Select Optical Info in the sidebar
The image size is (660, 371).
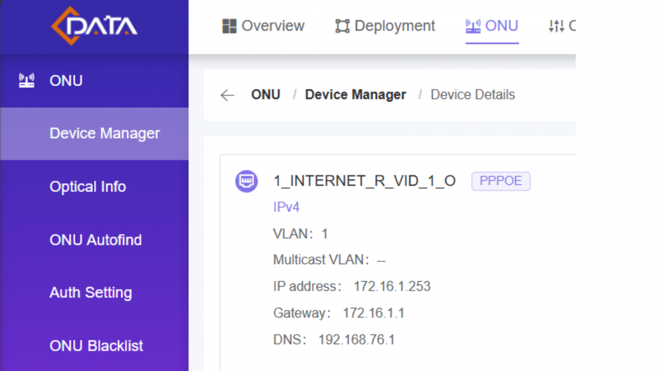[x=87, y=186]
